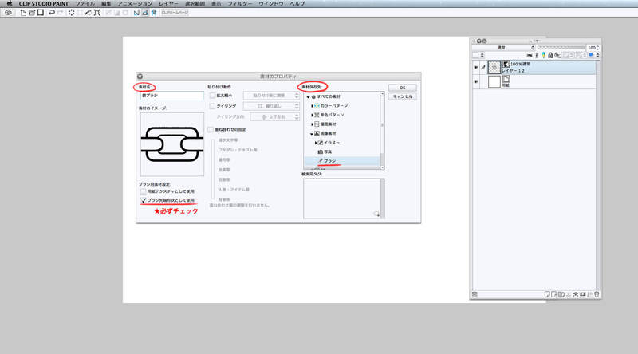The height and width of the screenshot is (354, 638).
Task: Collapse the すべての素材 tree node
Action: click(x=309, y=96)
